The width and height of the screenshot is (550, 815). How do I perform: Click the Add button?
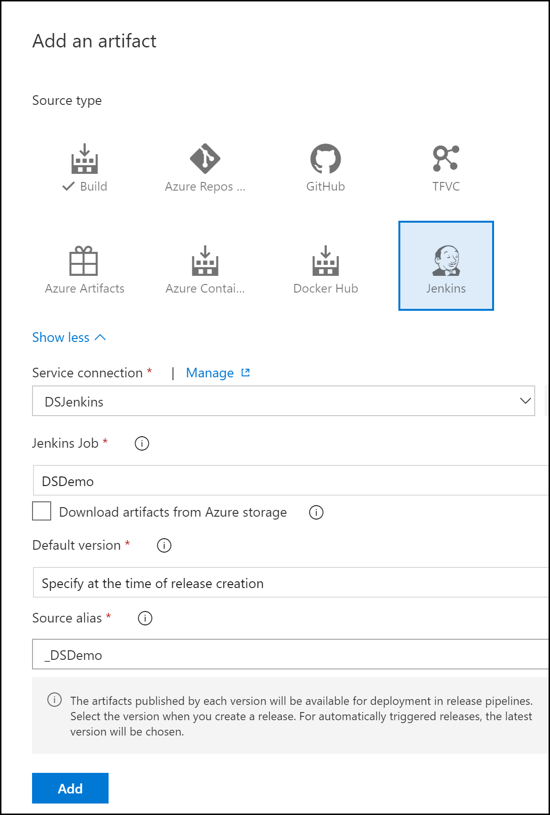point(70,788)
